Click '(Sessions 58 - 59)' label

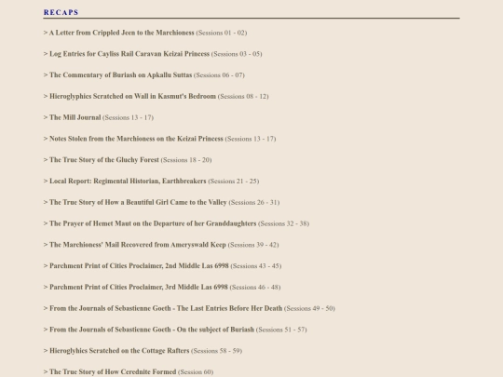click(216, 350)
